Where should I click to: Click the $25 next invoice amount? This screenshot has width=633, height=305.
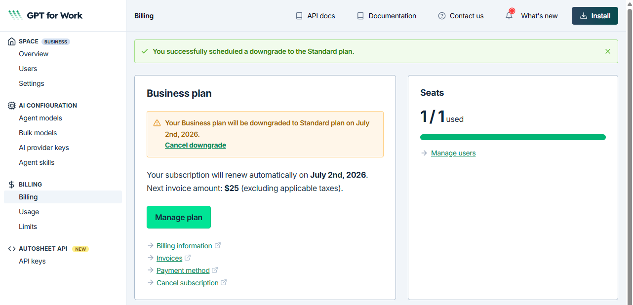(x=232, y=188)
